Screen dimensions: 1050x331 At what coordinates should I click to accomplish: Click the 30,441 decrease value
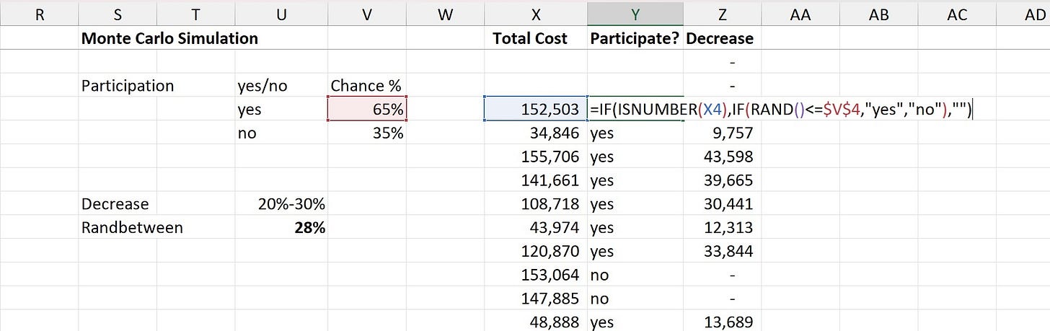[x=723, y=204]
